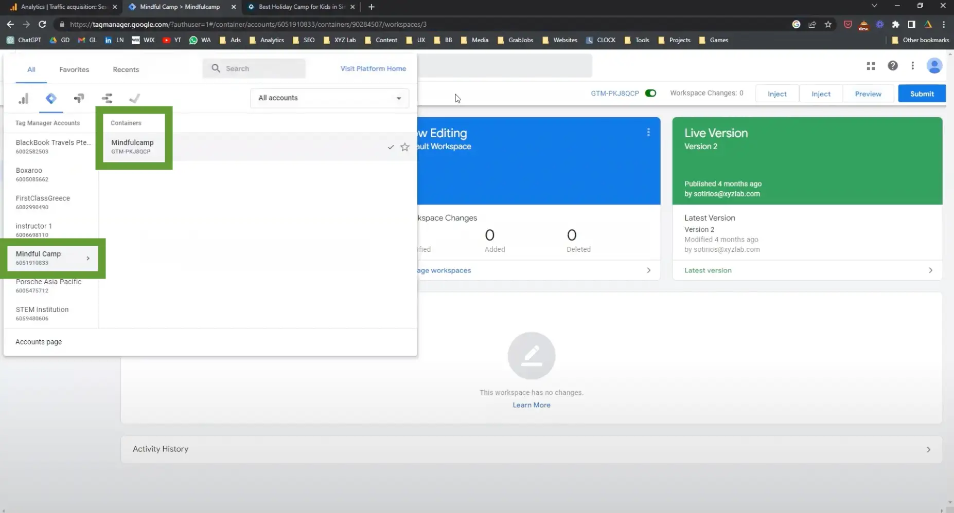Open a new browser tab
Viewport: 954px width, 513px height.
pos(372,7)
